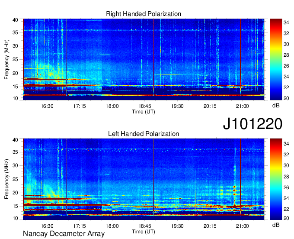Image resolution: width=294 pixels, height=239 pixels.
Task: Click the "Left Handed Polarization" plot title
Action: tap(144, 134)
